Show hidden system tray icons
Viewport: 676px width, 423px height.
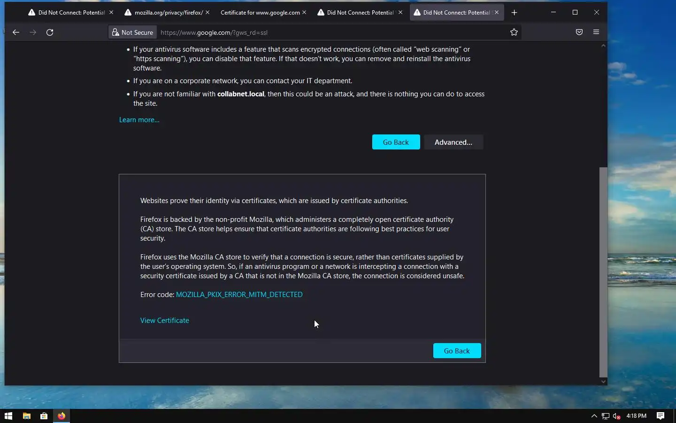click(594, 416)
